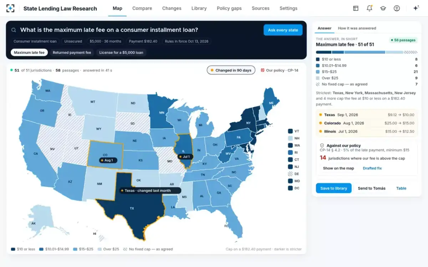Viewport: 428px width, 267px height.
Task: Click the VT swatch in the small-states key
Action: 290,131
